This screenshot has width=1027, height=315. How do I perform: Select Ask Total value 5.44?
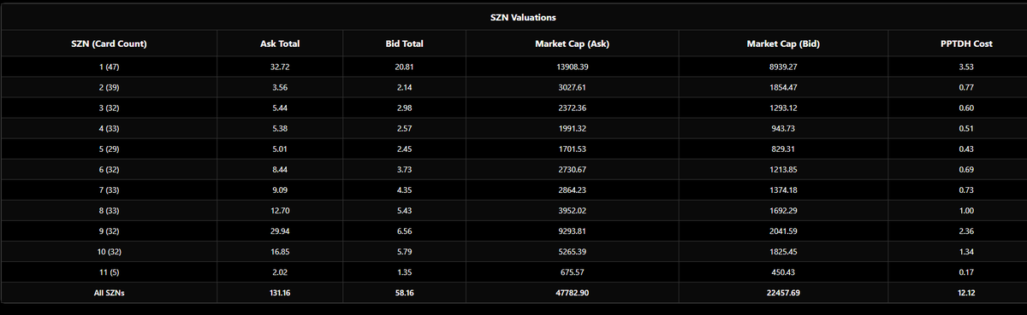(280, 108)
